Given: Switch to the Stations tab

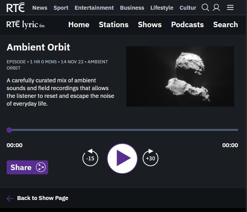Looking at the screenshot, I should click(113, 24).
